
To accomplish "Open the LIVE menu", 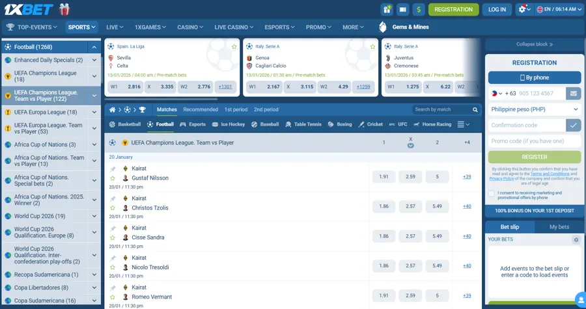I will [x=115, y=27].
